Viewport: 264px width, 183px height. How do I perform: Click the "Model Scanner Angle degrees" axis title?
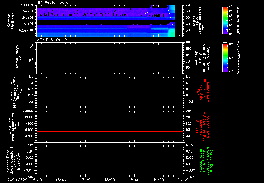tap(202, 58)
